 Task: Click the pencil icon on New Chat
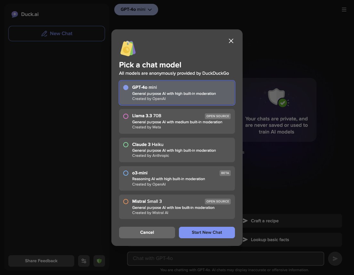point(44,33)
